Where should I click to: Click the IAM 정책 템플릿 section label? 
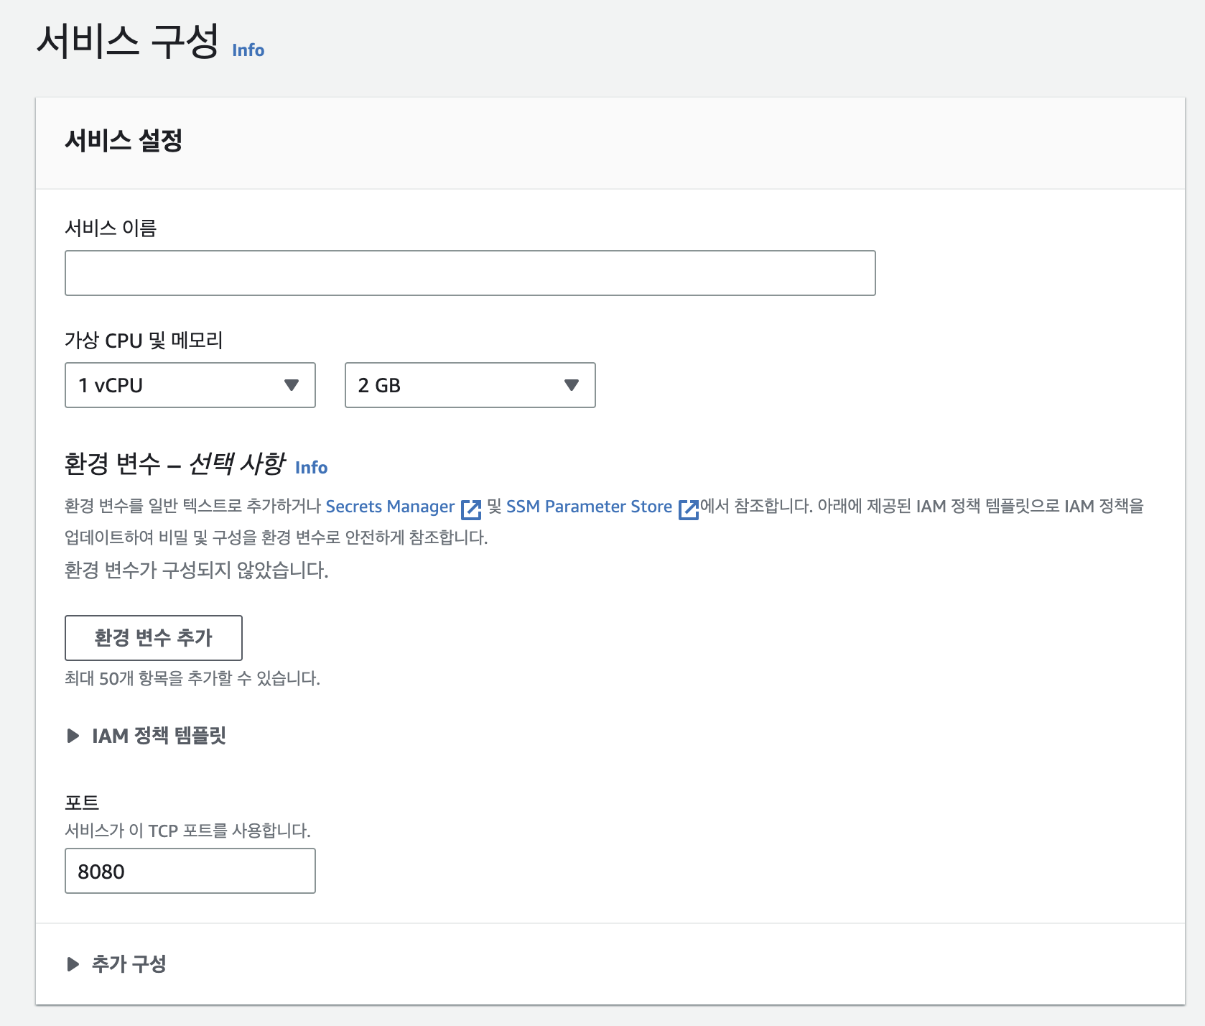click(x=159, y=736)
